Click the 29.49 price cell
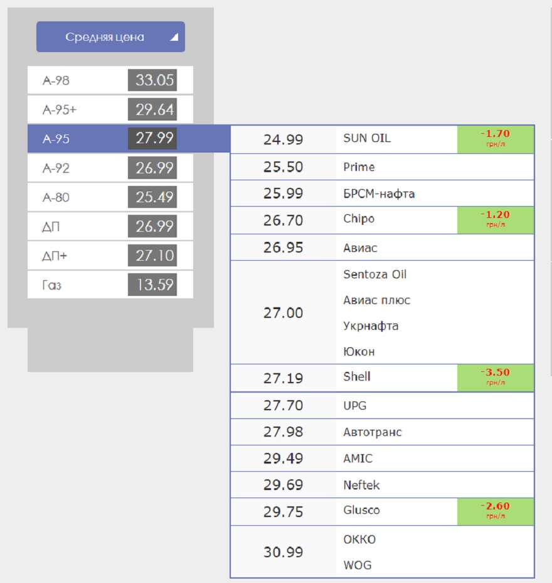Viewport: 552px width, 583px height. 284,458
